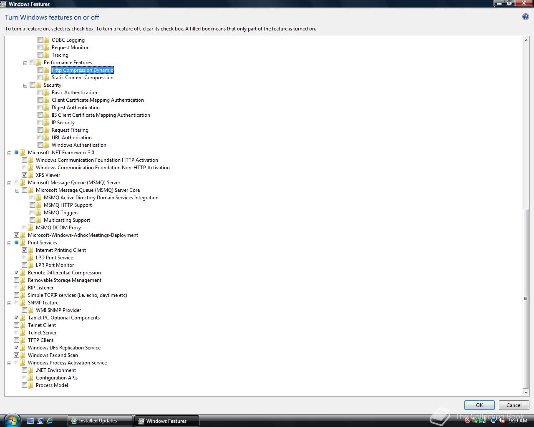Screen dimensions: 534x427
Task: Click Windows Features title bar icon
Action: tap(4, 4)
